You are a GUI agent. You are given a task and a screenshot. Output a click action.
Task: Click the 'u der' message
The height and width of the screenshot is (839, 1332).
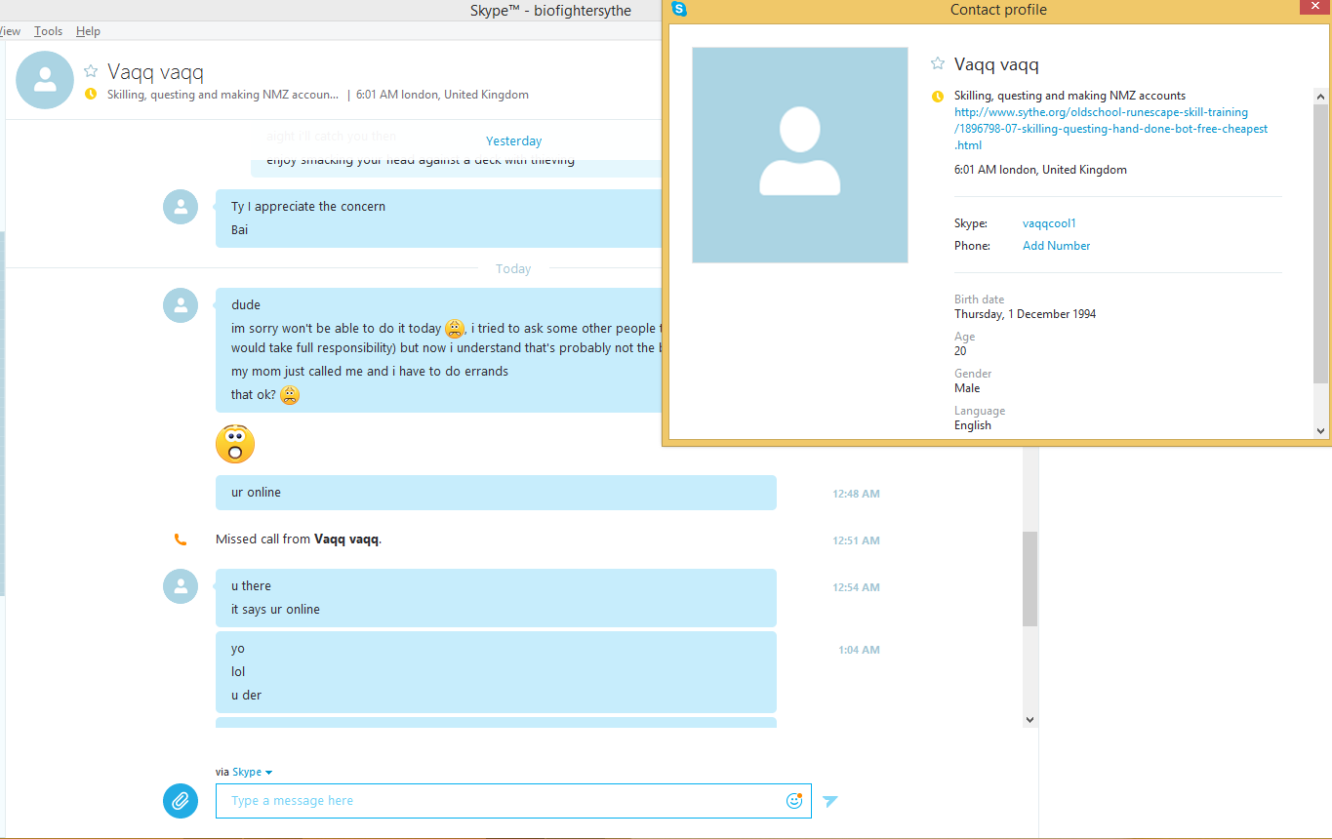pyautogui.click(x=246, y=696)
